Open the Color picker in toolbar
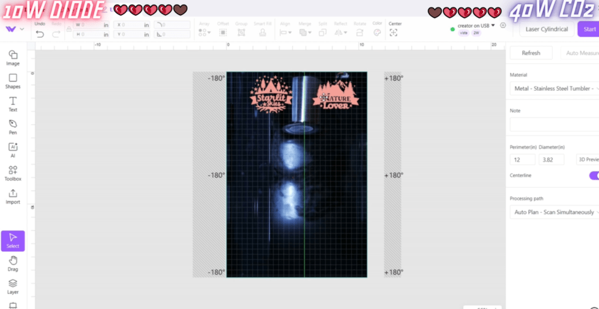 coord(377,32)
